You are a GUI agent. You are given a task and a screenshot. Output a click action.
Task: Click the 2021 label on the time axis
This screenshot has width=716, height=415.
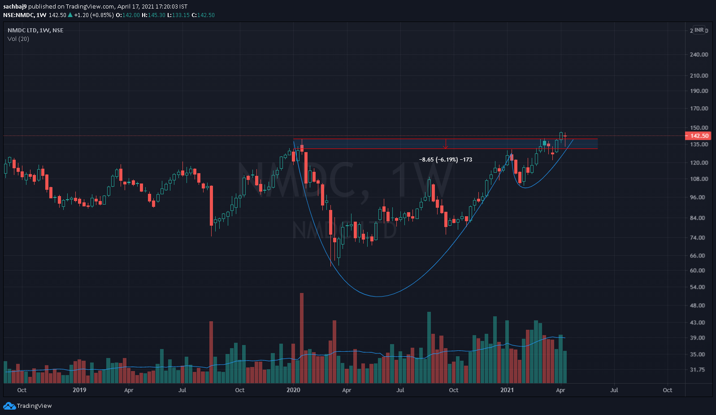click(507, 390)
